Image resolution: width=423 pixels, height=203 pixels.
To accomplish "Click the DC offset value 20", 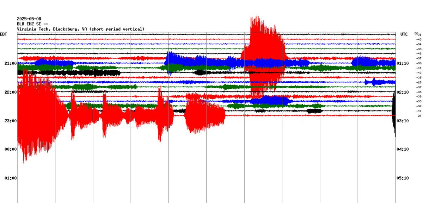I will tap(419, 115).
